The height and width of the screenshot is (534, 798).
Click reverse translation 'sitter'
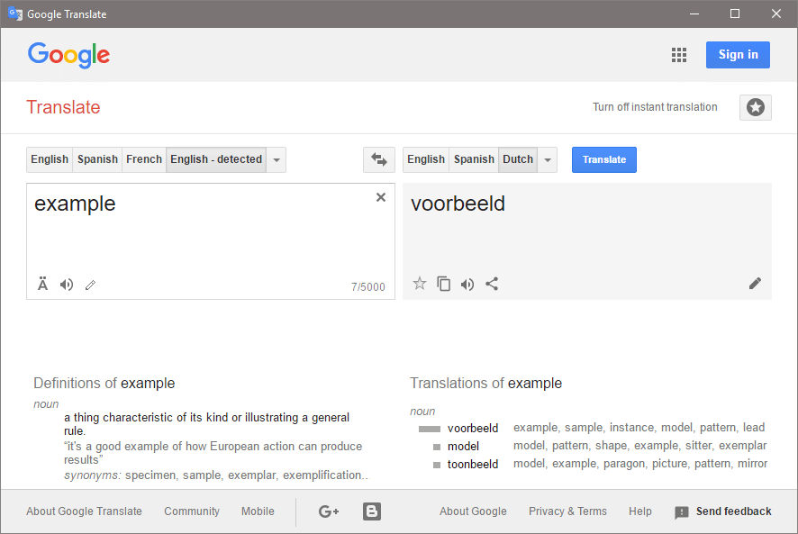698,446
